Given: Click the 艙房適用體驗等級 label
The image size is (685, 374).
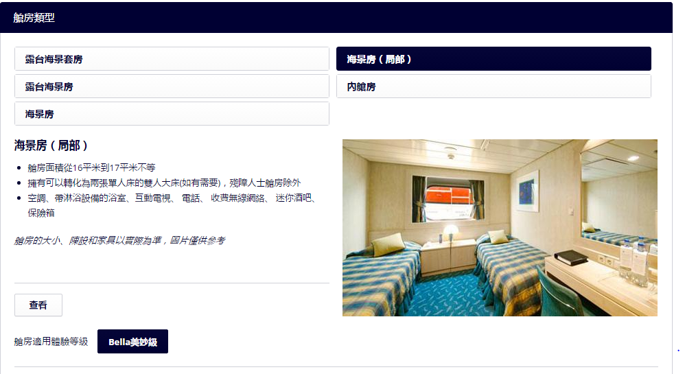Looking at the screenshot, I should [x=51, y=342].
